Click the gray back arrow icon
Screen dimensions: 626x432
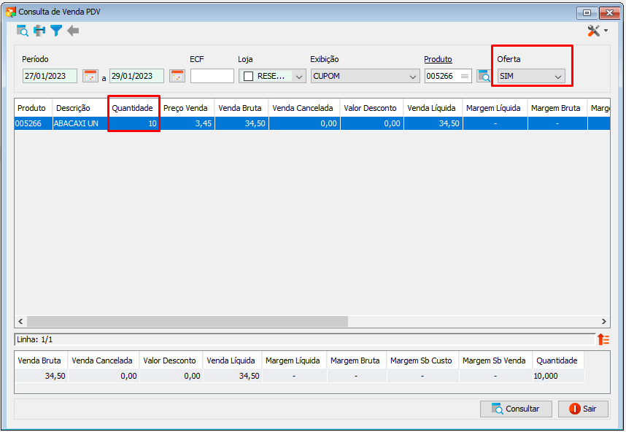[73, 31]
